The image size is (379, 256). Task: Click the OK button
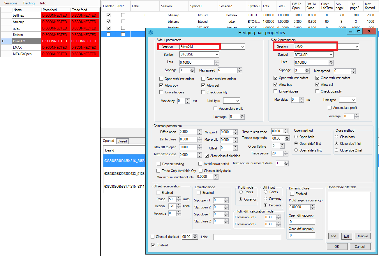pos(337,246)
